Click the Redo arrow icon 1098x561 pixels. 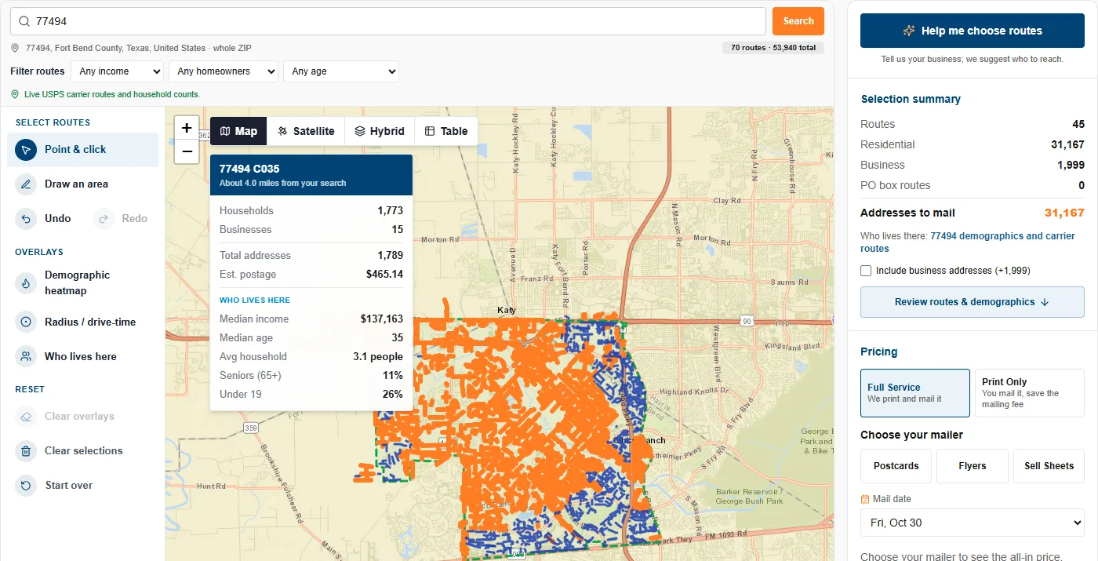(104, 218)
